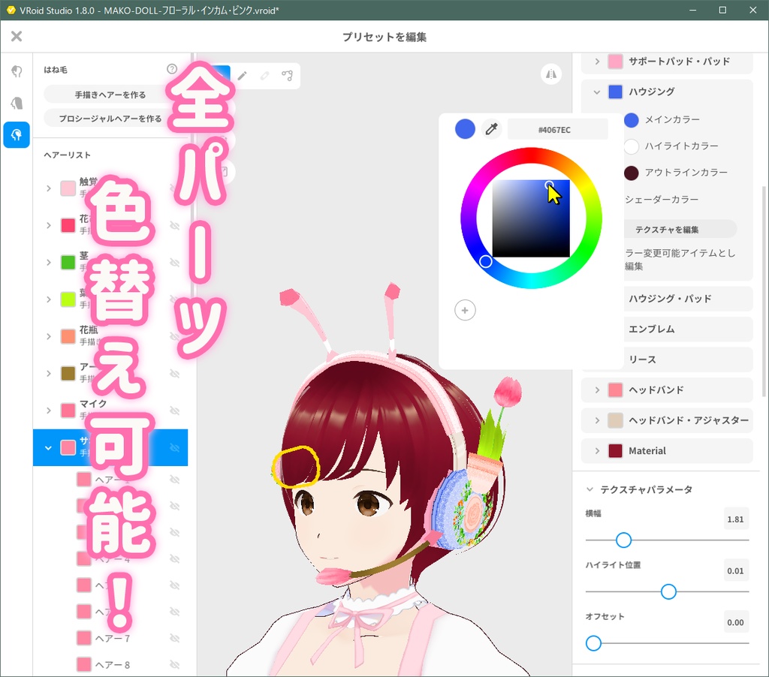Screen dimensions: 769x677
Task: Pick a color with the eyedropper icon
Action: coord(491,128)
